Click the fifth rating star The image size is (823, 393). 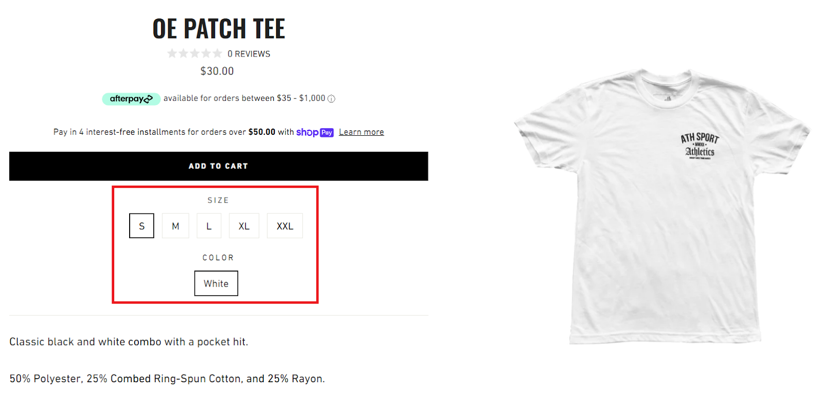(217, 53)
